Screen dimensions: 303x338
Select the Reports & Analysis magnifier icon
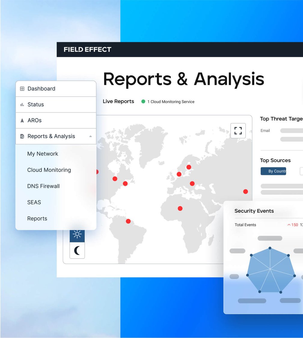(22, 136)
